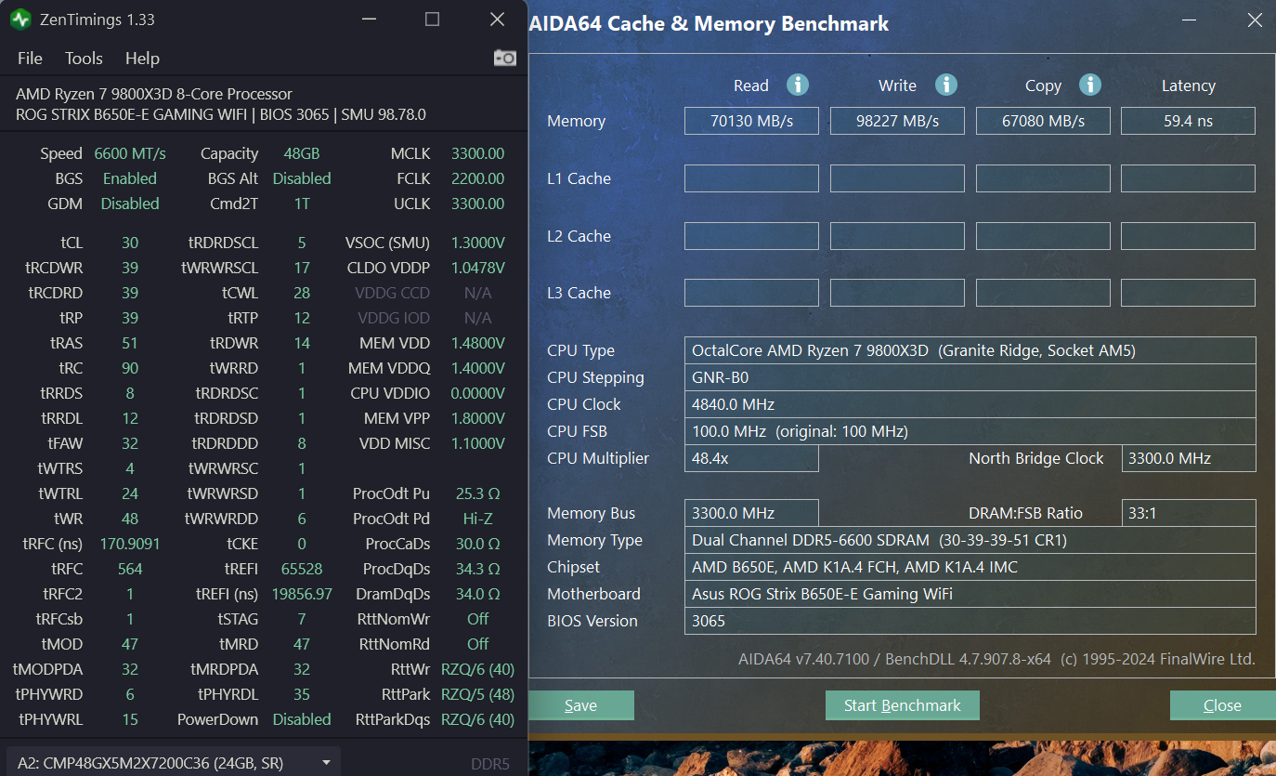Click the ProcOdt Pu value 25.3 Ω
The width and height of the screenshot is (1276, 776).
(477, 493)
